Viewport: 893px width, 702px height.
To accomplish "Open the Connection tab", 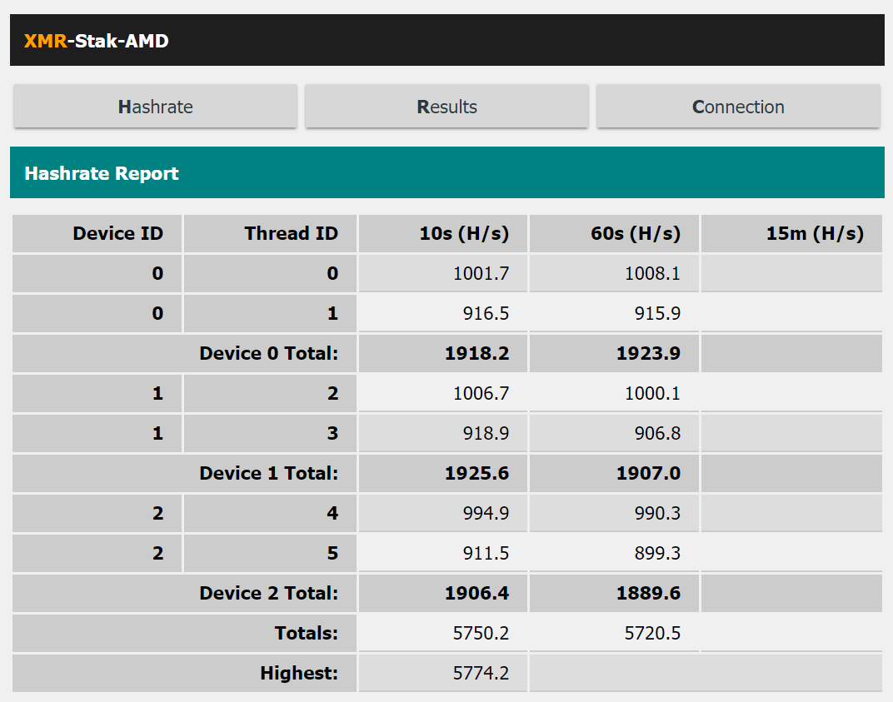I will [738, 107].
